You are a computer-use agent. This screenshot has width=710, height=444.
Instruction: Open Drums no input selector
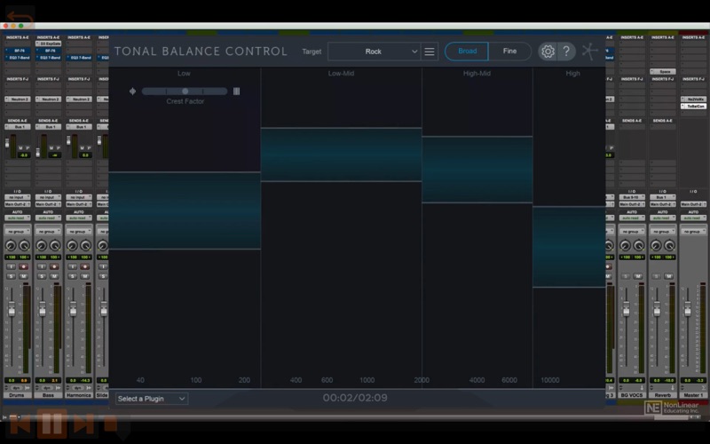18,197
